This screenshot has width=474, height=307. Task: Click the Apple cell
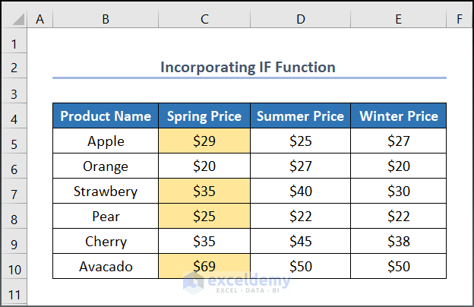[x=106, y=141]
